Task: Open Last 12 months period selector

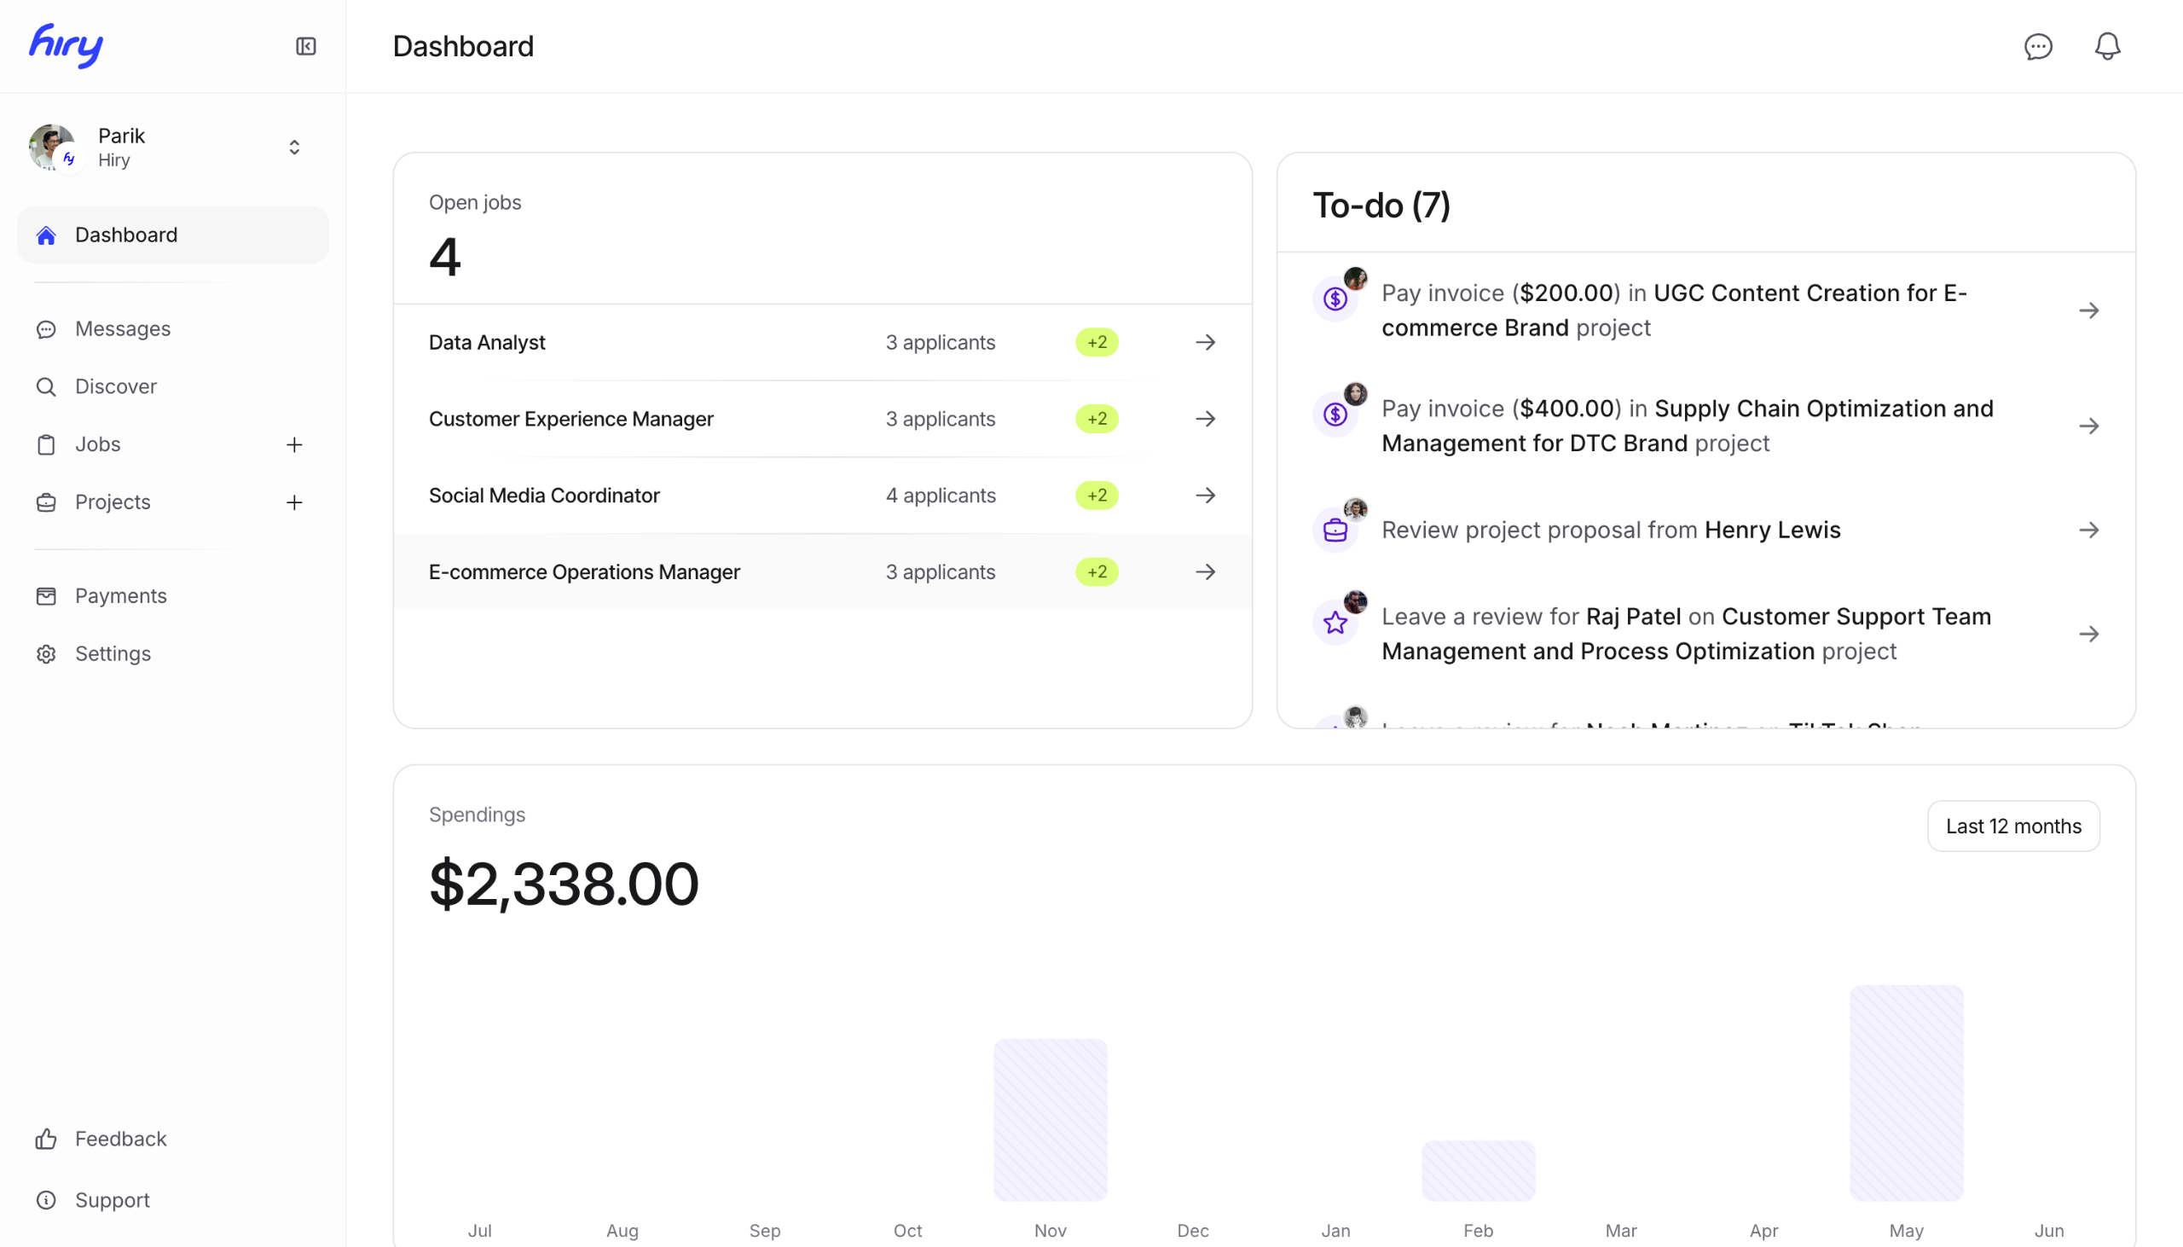Action: [x=2012, y=826]
